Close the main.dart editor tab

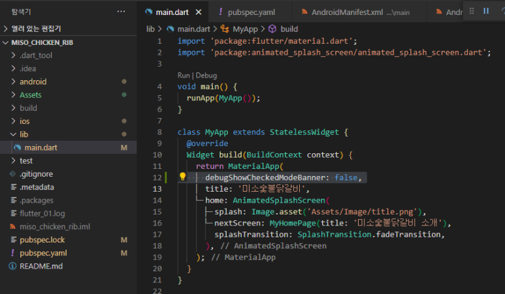[x=199, y=12]
